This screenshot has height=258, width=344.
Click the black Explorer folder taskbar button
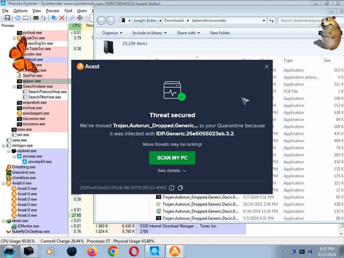[x=29, y=251]
